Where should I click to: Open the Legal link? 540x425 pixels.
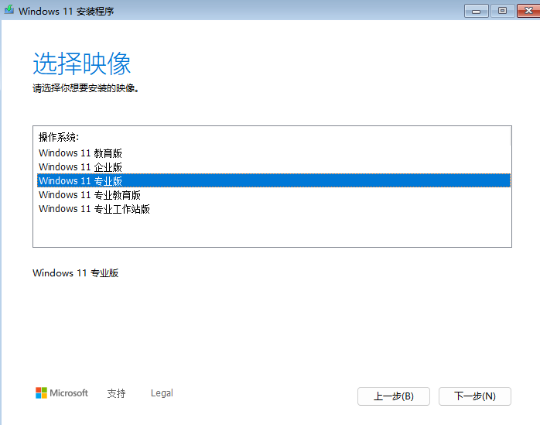point(162,393)
